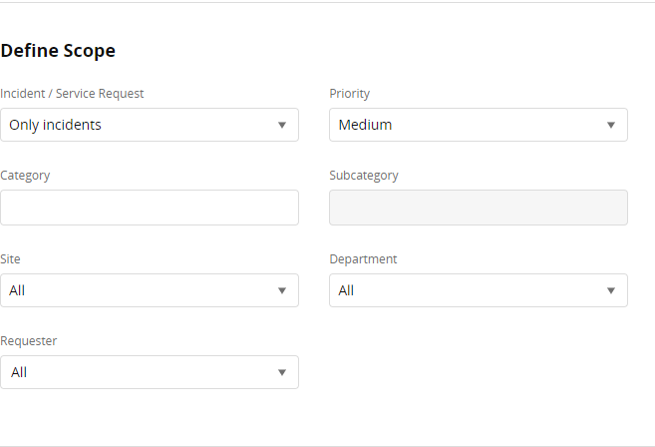Screen dimensions: 655x447
Task: Click the "Incident / Service Request" label
Action: tap(72, 94)
